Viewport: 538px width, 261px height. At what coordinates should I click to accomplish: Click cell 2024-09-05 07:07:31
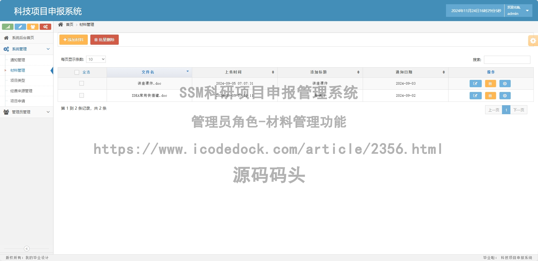[235, 84]
